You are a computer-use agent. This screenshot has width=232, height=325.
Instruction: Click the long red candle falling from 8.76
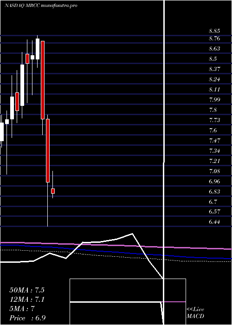[x=43, y=80]
